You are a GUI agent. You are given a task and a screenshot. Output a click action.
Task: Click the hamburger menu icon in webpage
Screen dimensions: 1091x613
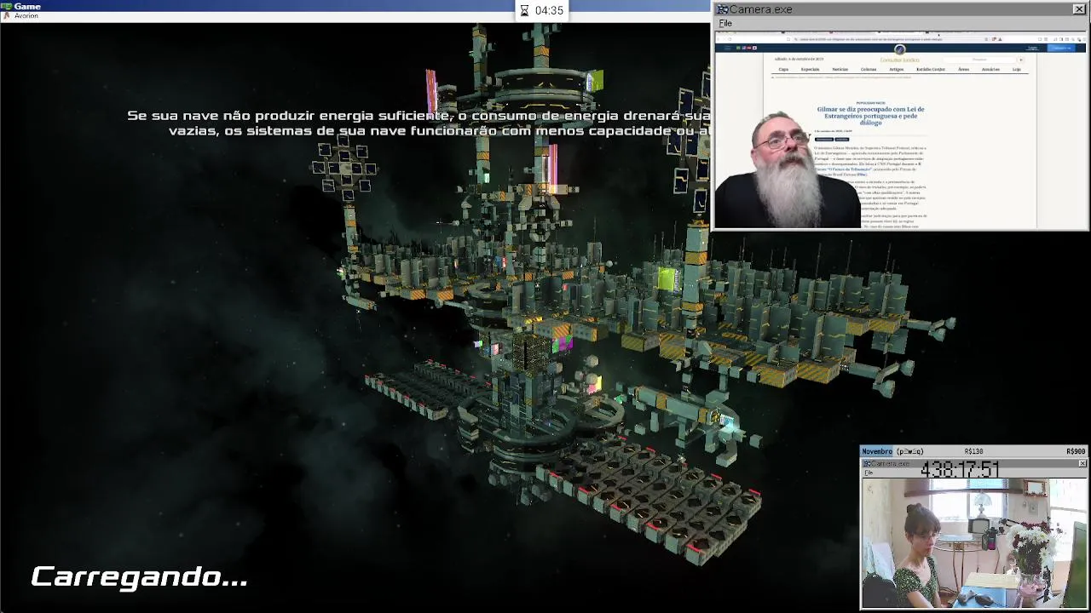727,48
